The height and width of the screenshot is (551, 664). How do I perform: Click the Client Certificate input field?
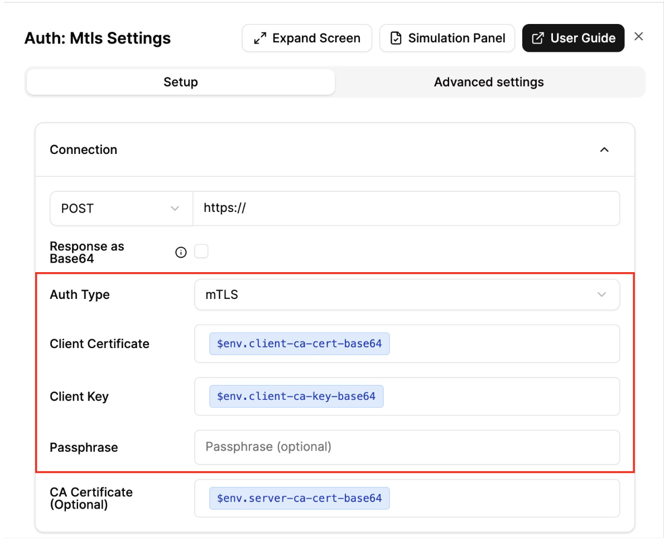pos(407,344)
